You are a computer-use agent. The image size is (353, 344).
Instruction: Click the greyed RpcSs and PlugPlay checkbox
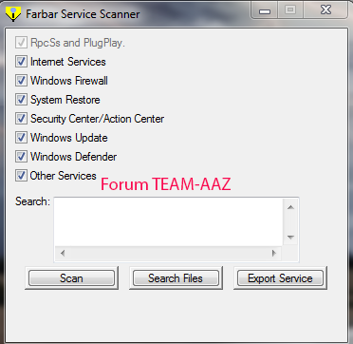pyautogui.click(x=21, y=43)
